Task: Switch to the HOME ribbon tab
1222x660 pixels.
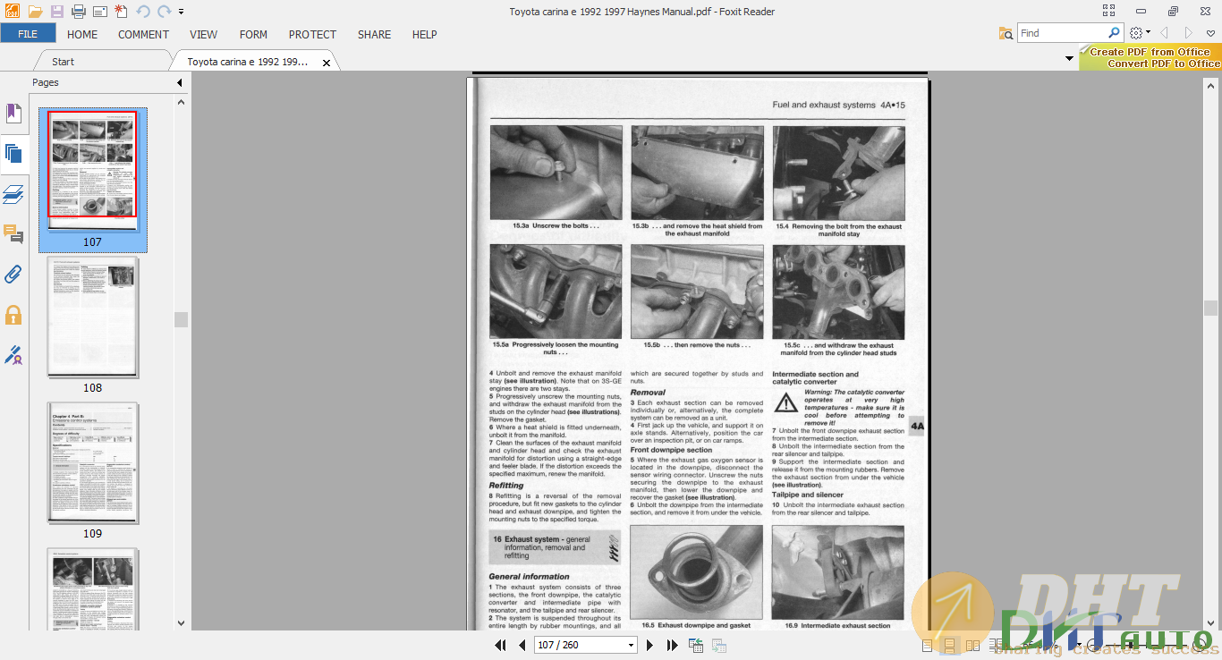Action: tap(82, 34)
